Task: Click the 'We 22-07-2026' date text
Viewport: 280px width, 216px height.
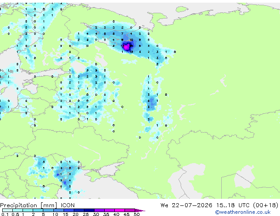Action: 186,205
